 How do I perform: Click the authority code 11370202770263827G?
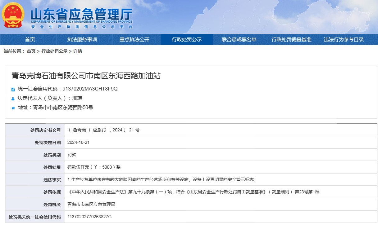(89, 217)
